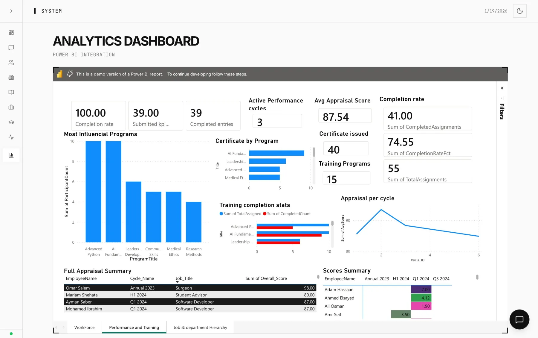Open the activity pulse icon in sidebar

[x=11, y=137]
